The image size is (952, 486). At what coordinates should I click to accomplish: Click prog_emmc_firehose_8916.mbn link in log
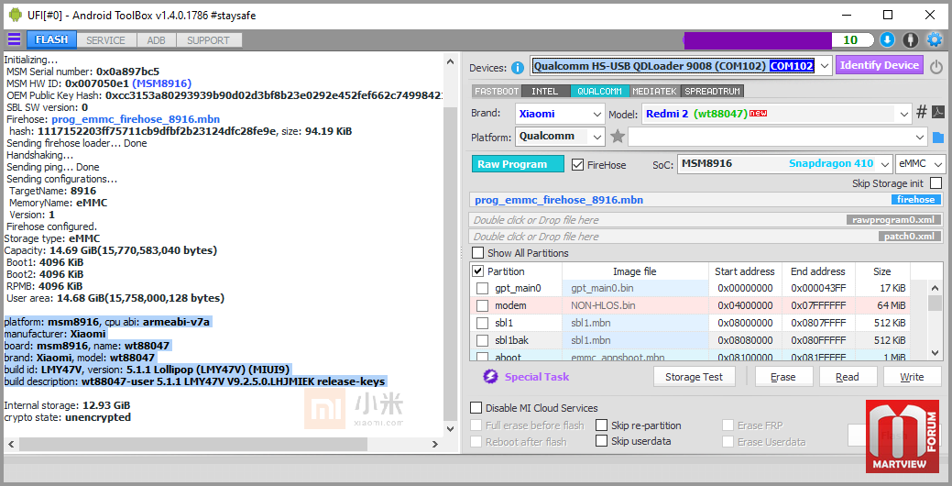[136, 119]
